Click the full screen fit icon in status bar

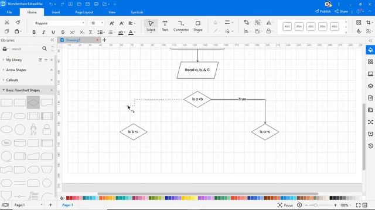pos(358,205)
